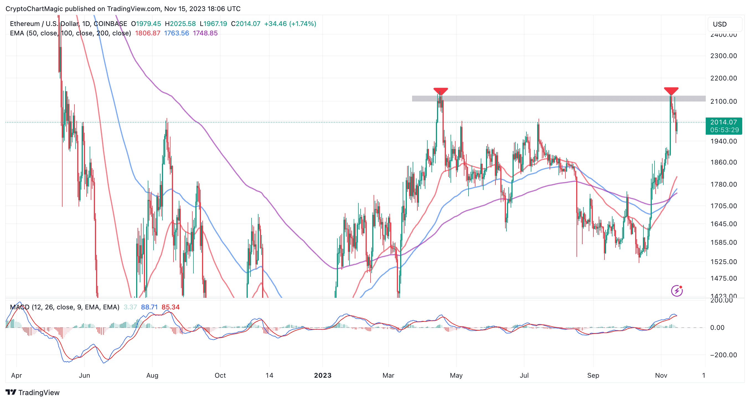This screenshot has height=402, width=750.
Task: Click the MACD line value 88.71
Action: click(x=149, y=307)
